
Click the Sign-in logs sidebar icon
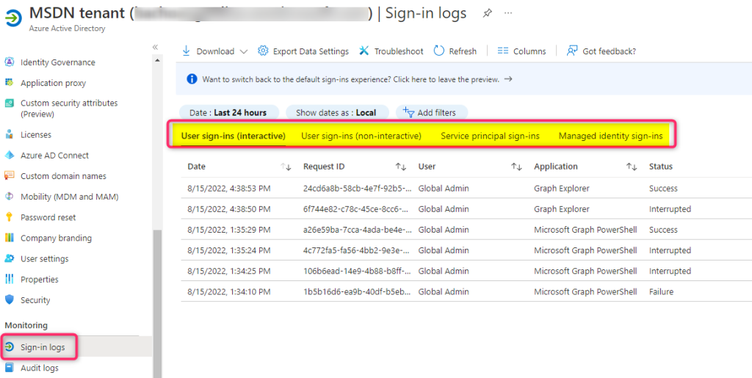coord(9,346)
